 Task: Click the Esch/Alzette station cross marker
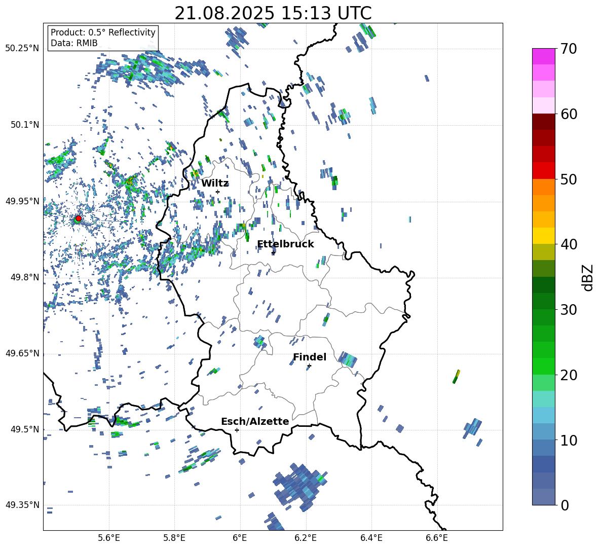click(x=237, y=430)
